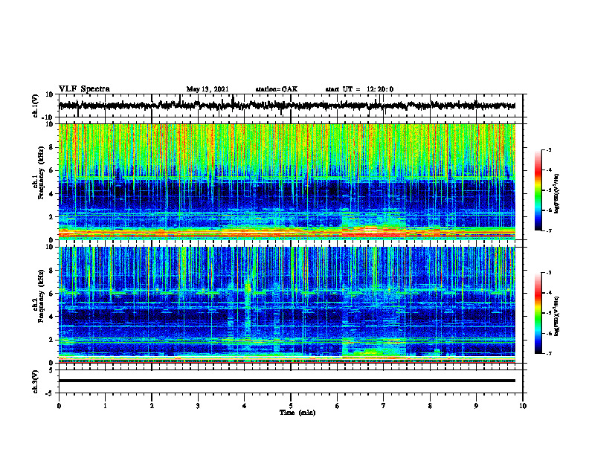The width and height of the screenshot is (589, 455).
Task: Click the ch.1 voltage waveform trace panel
Action: [290, 106]
